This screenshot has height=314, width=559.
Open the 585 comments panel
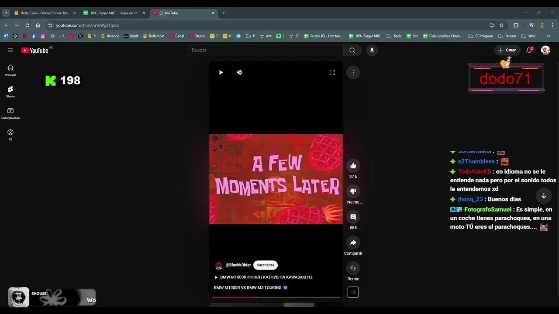click(353, 217)
